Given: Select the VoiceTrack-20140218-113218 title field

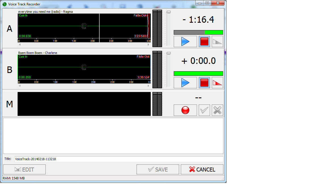Looking at the screenshot, I should coord(118,159).
